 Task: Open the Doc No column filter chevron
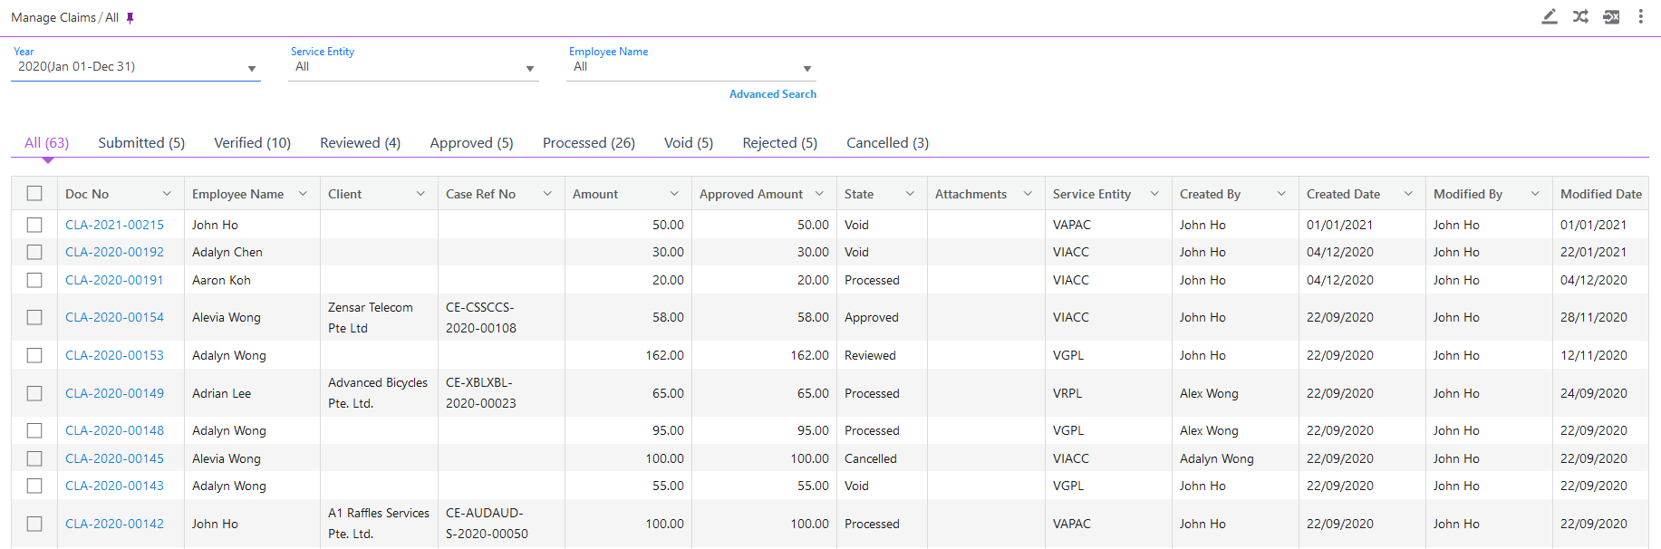click(167, 194)
